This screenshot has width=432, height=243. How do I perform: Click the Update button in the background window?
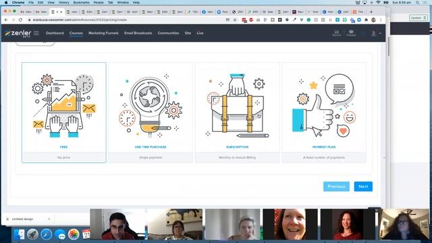click(418, 18)
